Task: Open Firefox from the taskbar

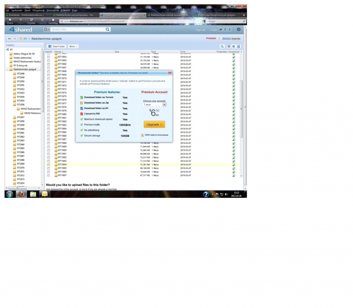Action: pyautogui.click(x=21, y=194)
